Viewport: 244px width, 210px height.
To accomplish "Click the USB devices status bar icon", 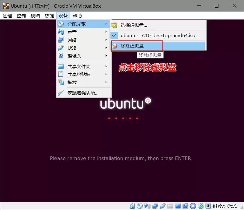I will coord(163,205).
